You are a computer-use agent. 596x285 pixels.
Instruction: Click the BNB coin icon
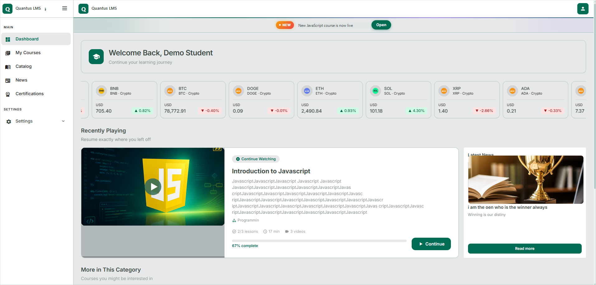click(x=102, y=91)
